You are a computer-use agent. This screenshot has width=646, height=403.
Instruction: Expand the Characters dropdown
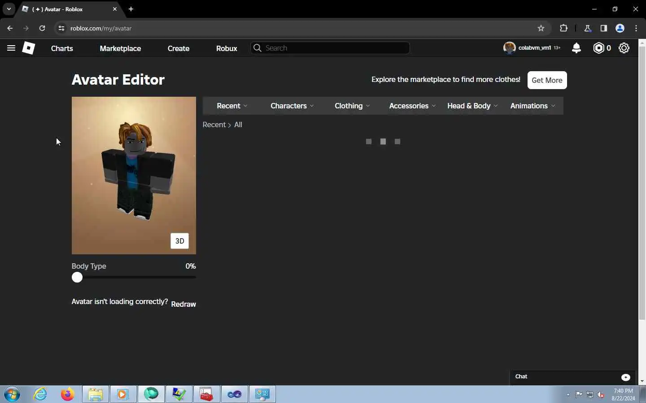coord(292,106)
